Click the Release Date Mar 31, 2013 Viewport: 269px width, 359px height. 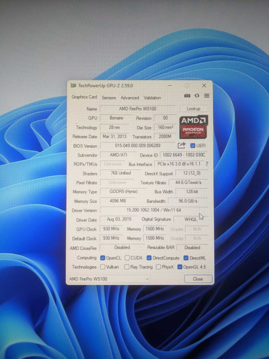tap(114, 136)
